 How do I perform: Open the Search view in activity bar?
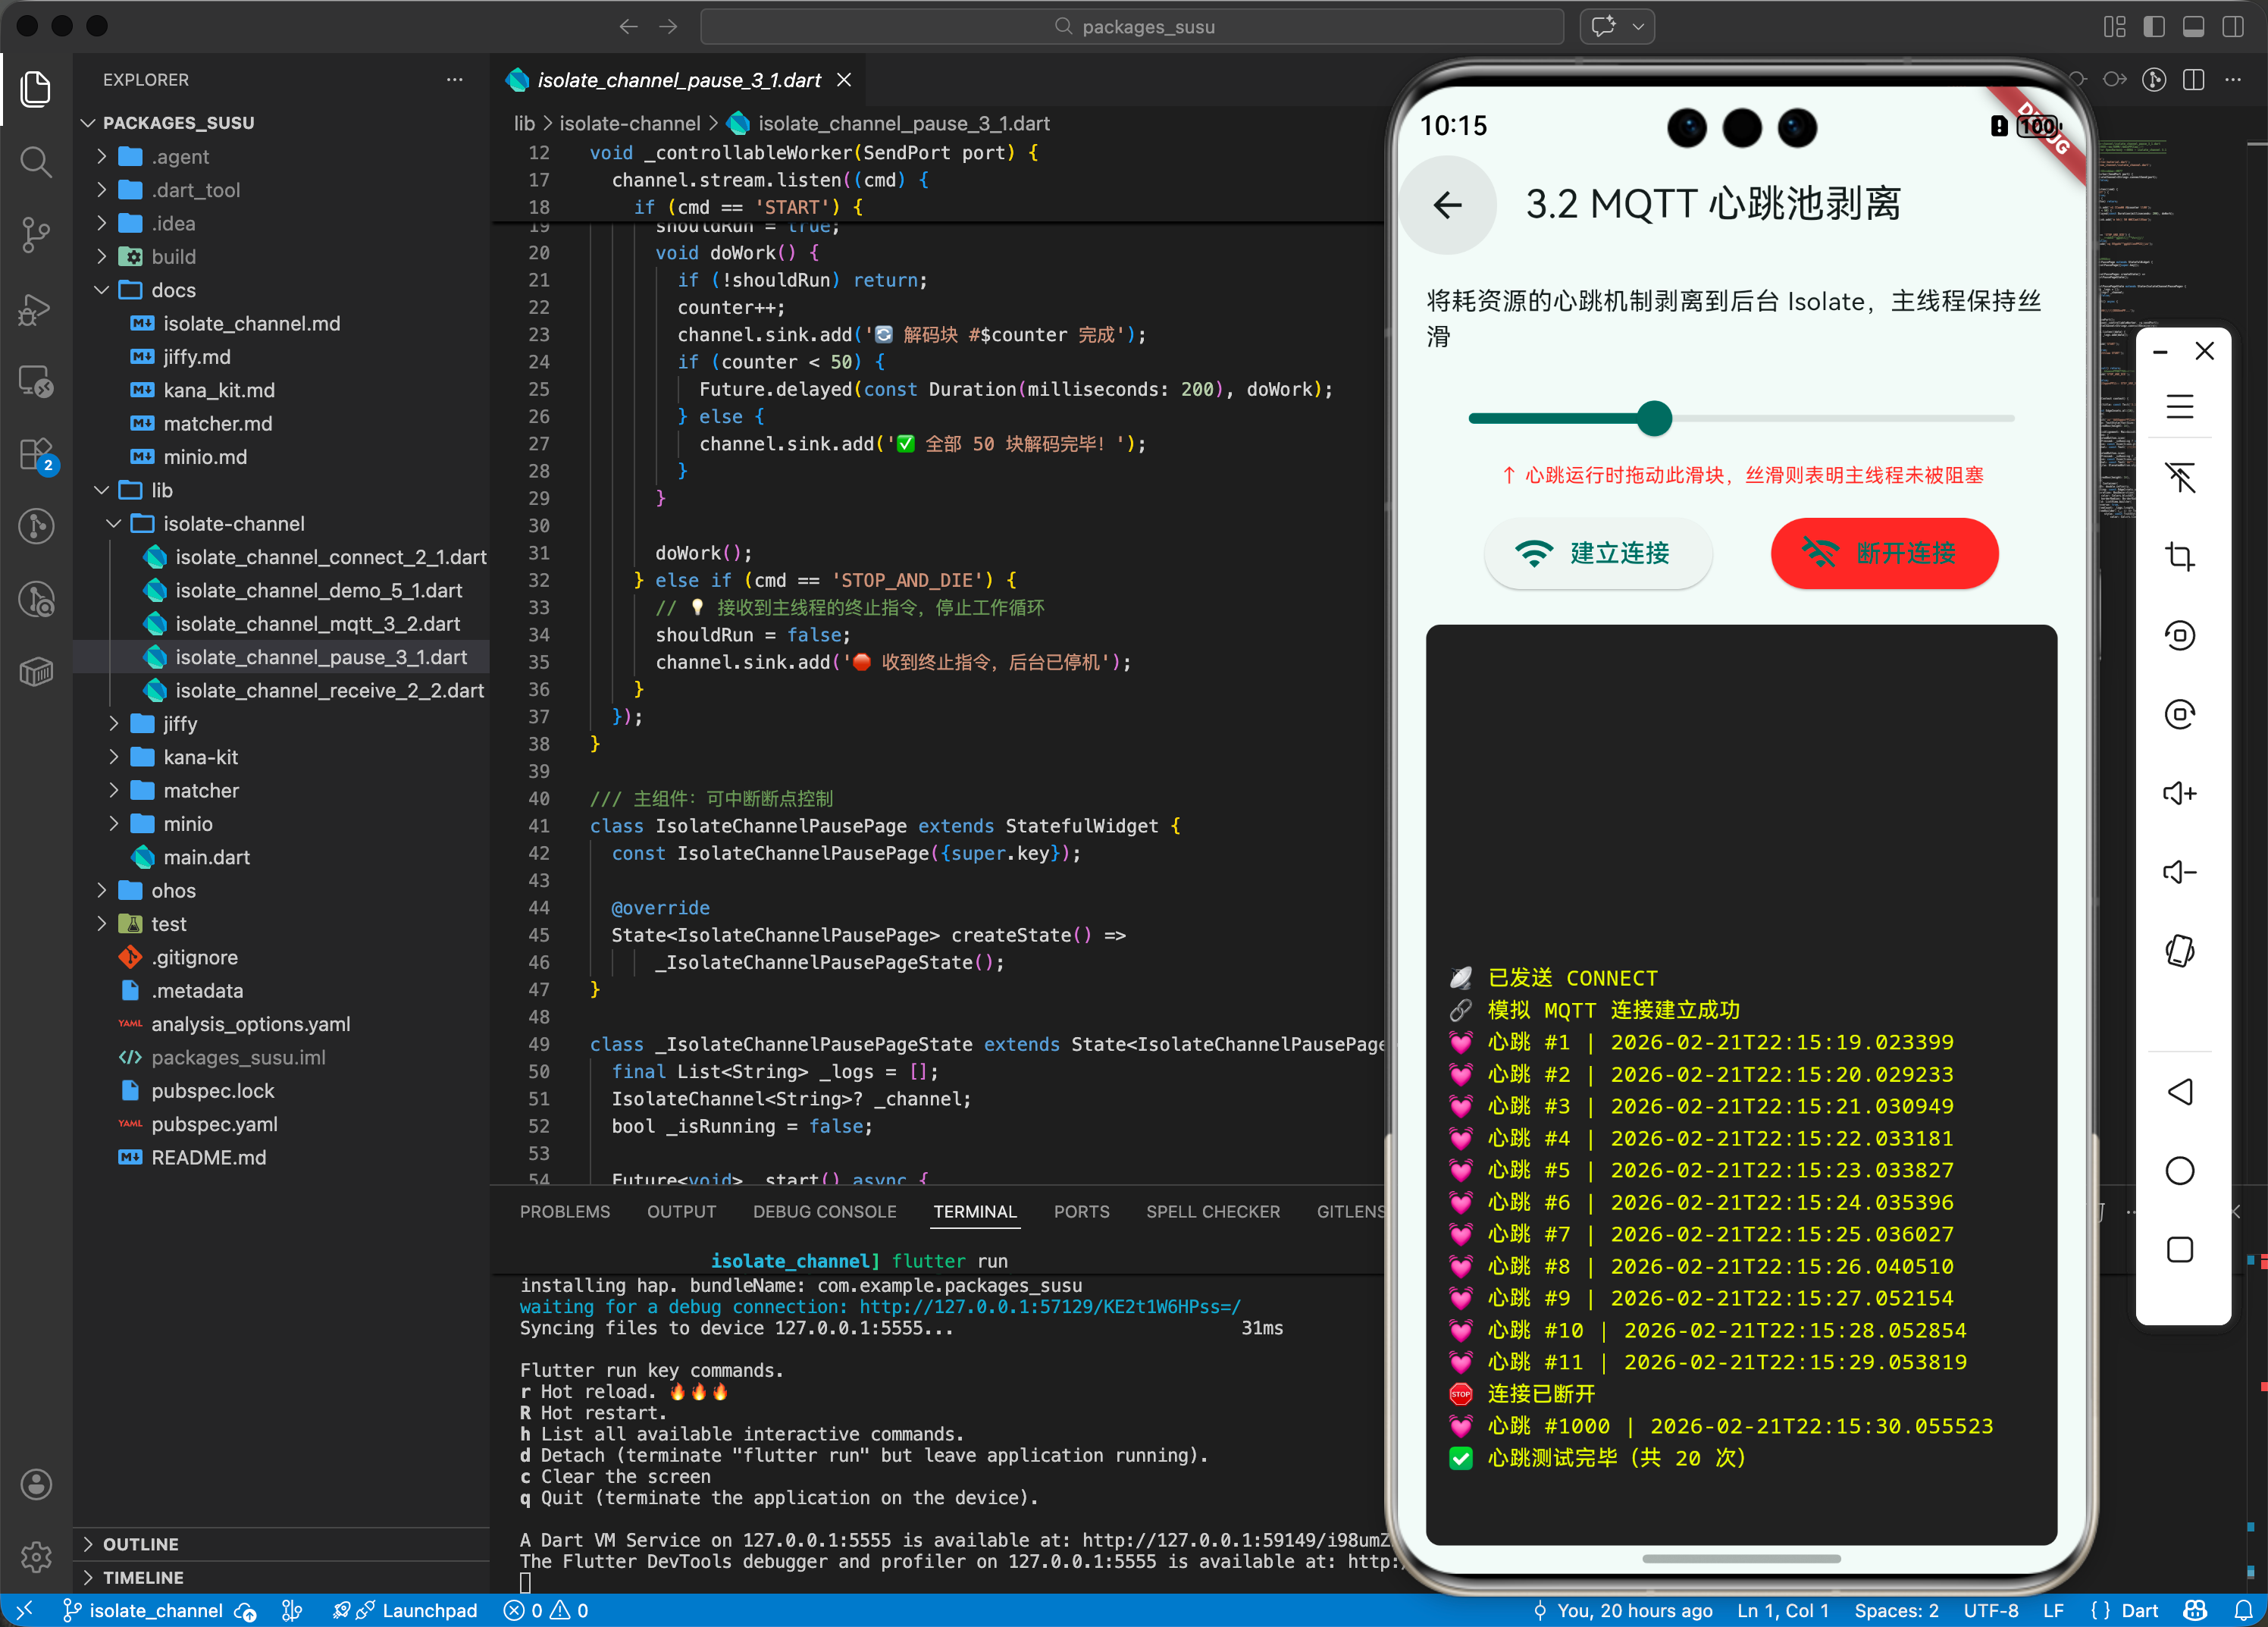36,161
